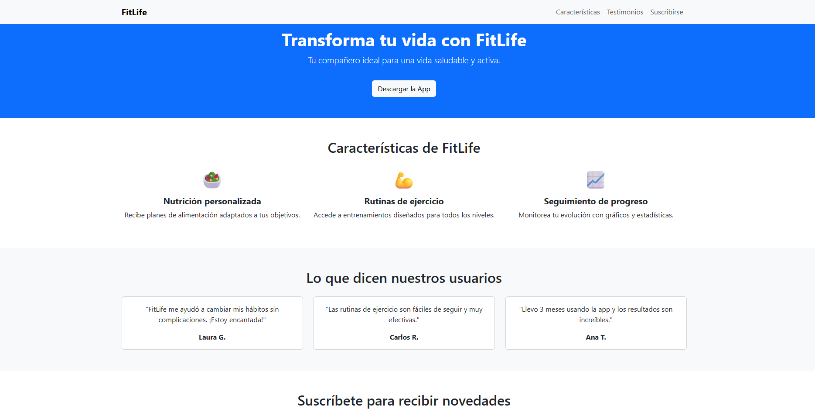Click the Rutinas de ejercicio heading
This screenshot has height=416, width=815.
[404, 201]
